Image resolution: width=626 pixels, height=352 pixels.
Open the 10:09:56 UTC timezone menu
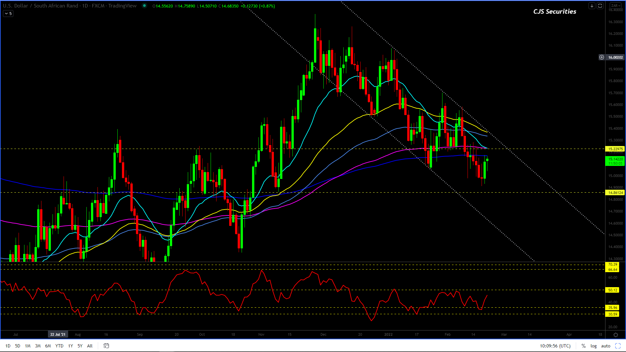[555, 346]
